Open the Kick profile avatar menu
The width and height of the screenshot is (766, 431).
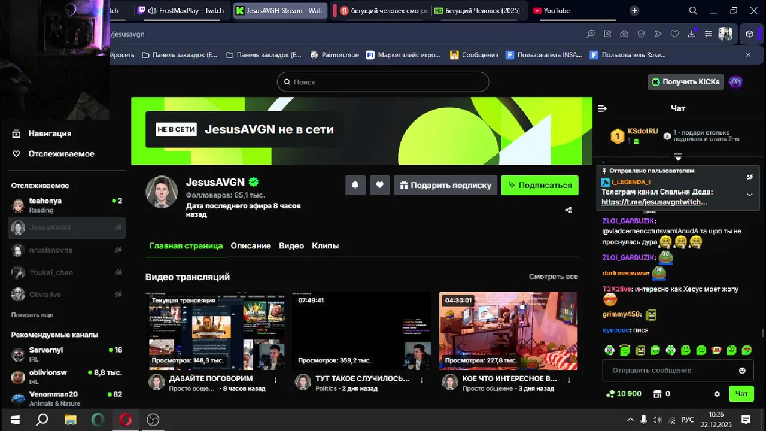click(x=736, y=82)
